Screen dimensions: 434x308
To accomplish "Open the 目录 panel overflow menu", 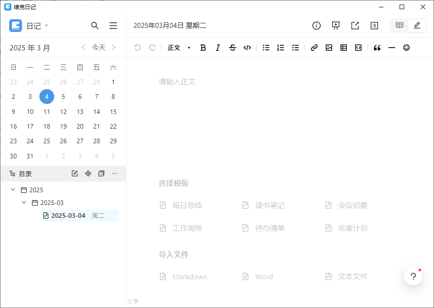I will (115, 173).
